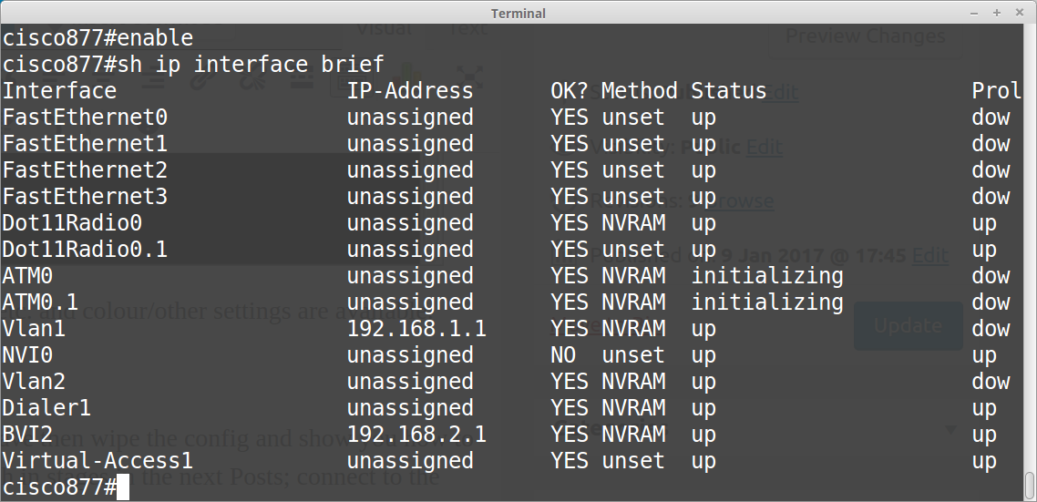Image resolution: width=1037 pixels, height=502 pixels.
Task: Click the IP address 192.168.2.1
Action: [x=416, y=435]
